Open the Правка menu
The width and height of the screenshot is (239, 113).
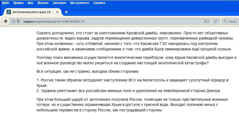click(19, 3)
